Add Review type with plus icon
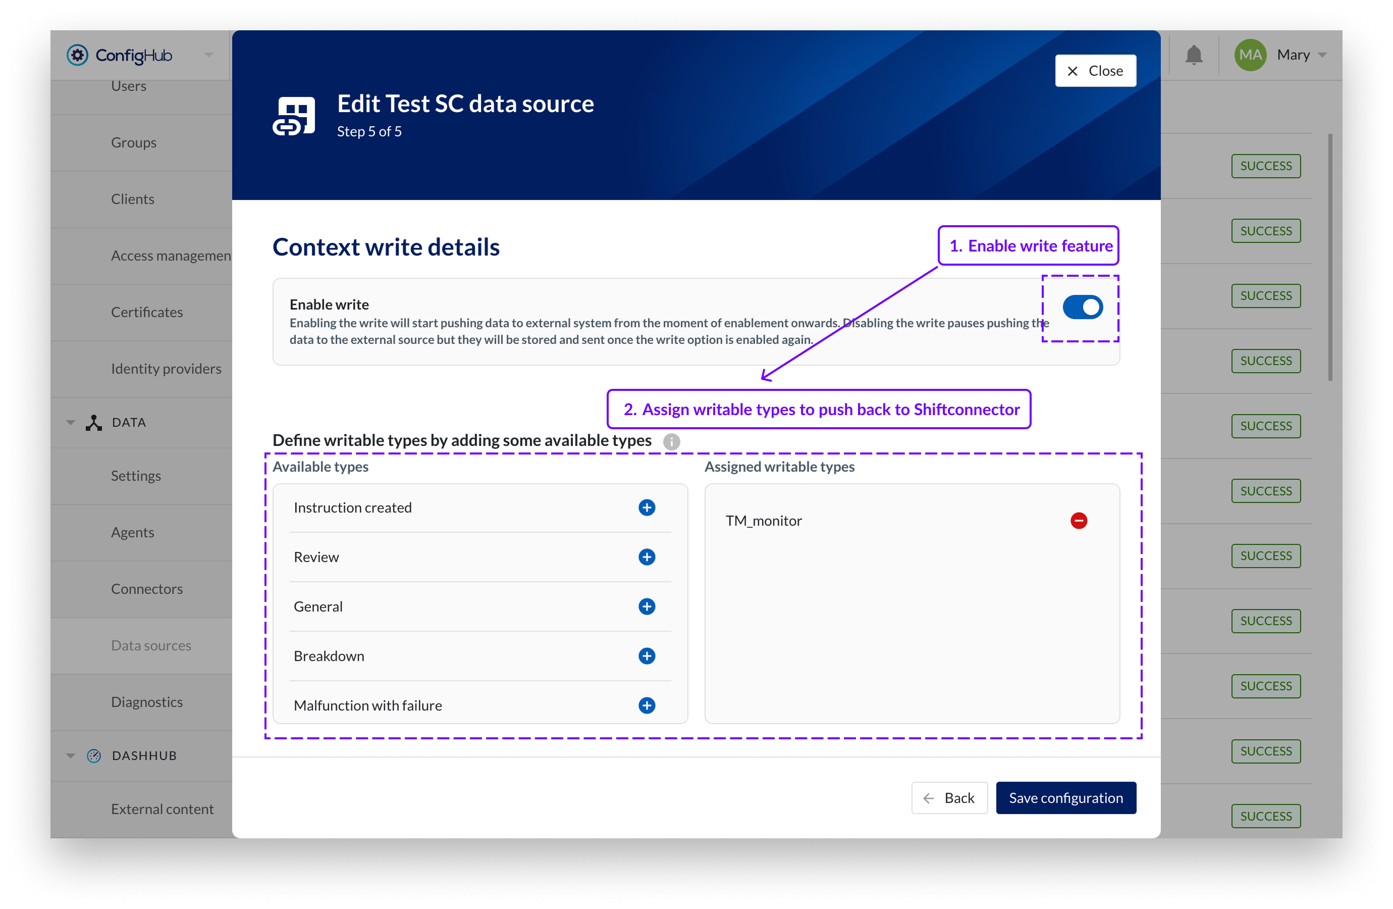Image resolution: width=1393 pixels, height=909 pixels. (x=646, y=557)
